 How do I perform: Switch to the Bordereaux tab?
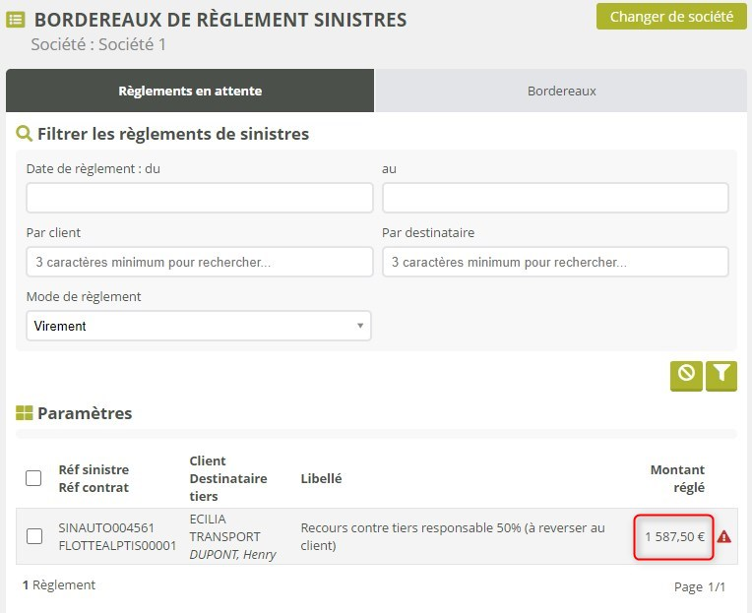pos(561,91)
